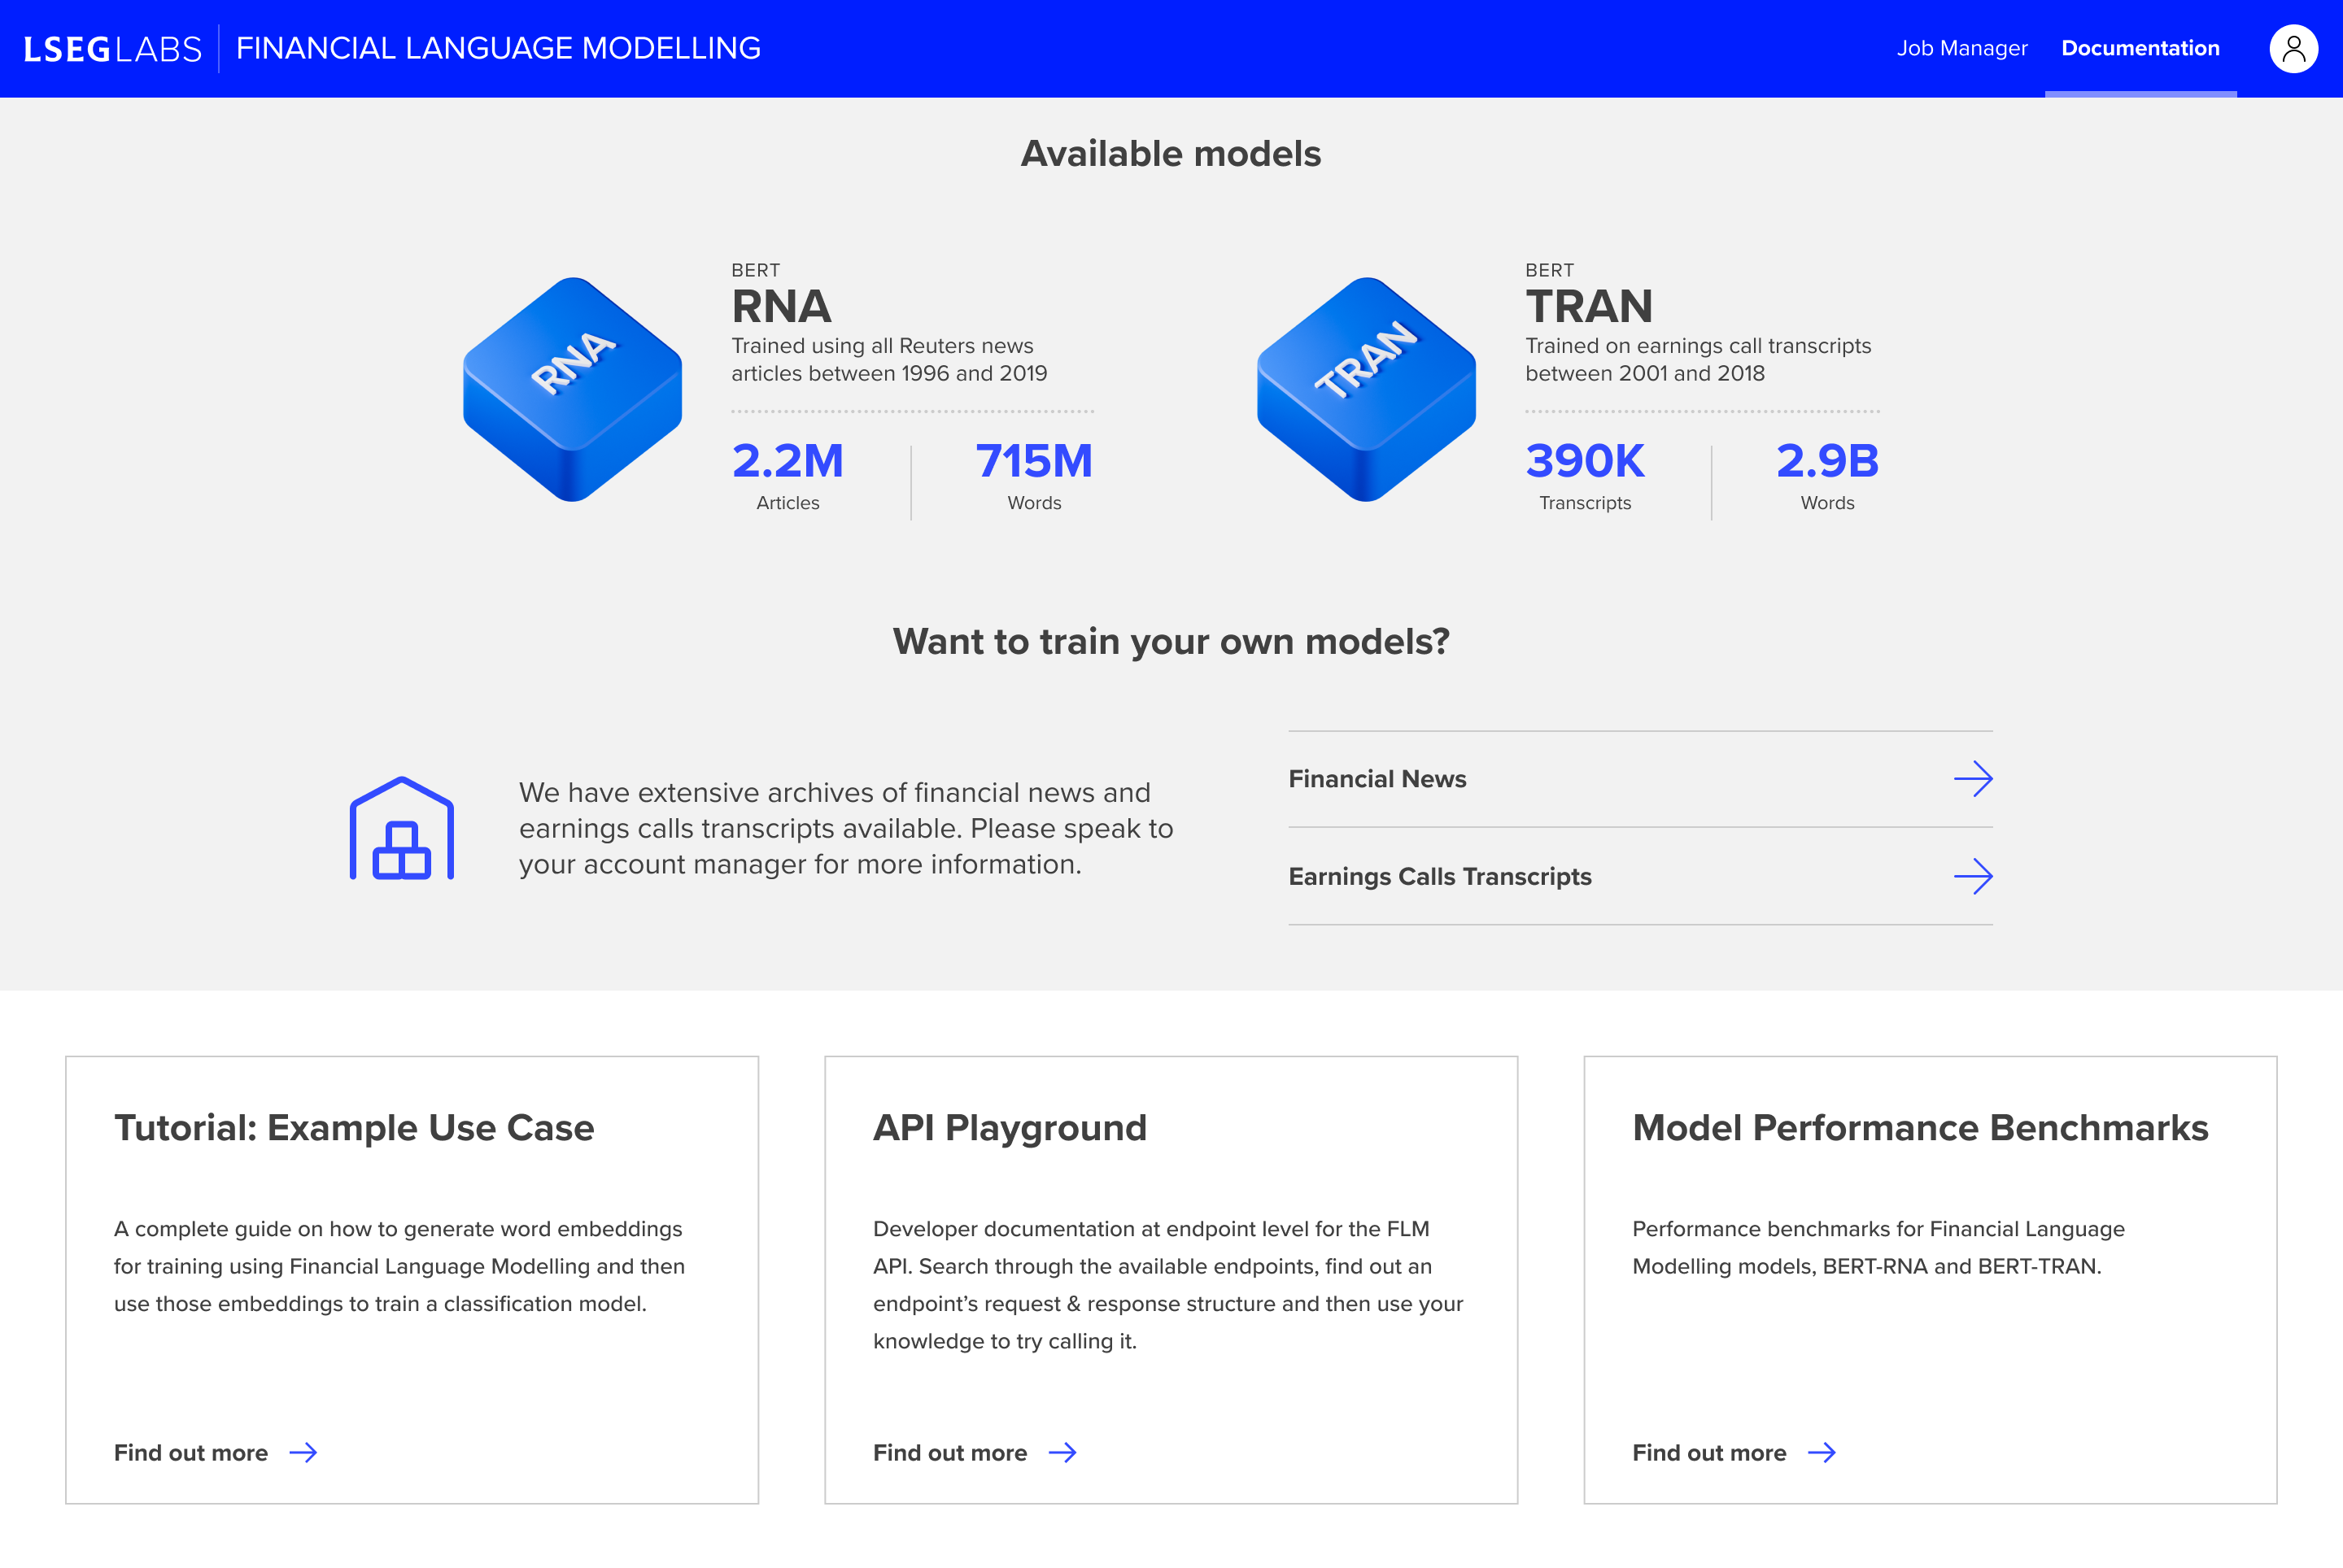Click the Available models heading
The image size is (2343, 1568).
tap(1171, 153)
